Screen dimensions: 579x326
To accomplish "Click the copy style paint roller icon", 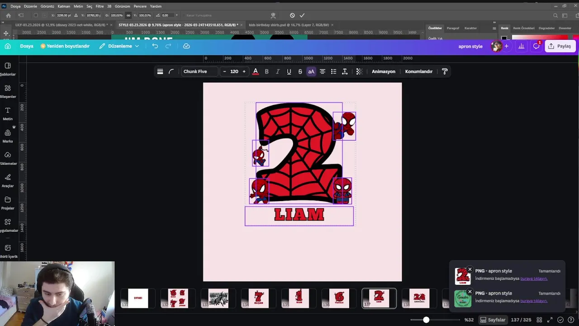I will click(445, 72).
